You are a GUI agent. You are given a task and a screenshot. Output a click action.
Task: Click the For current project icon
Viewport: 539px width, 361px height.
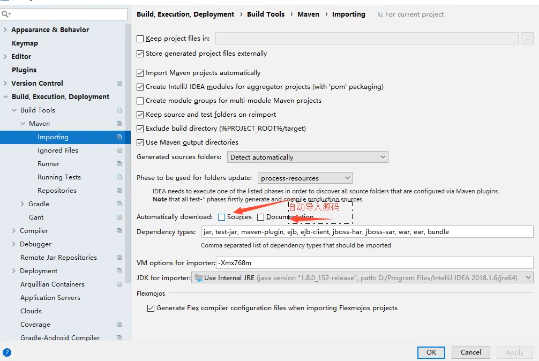pos(380,14)
